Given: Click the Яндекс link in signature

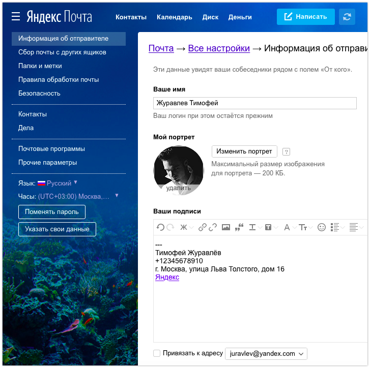Looking at the screenshot, I should (x=167, y=277).
